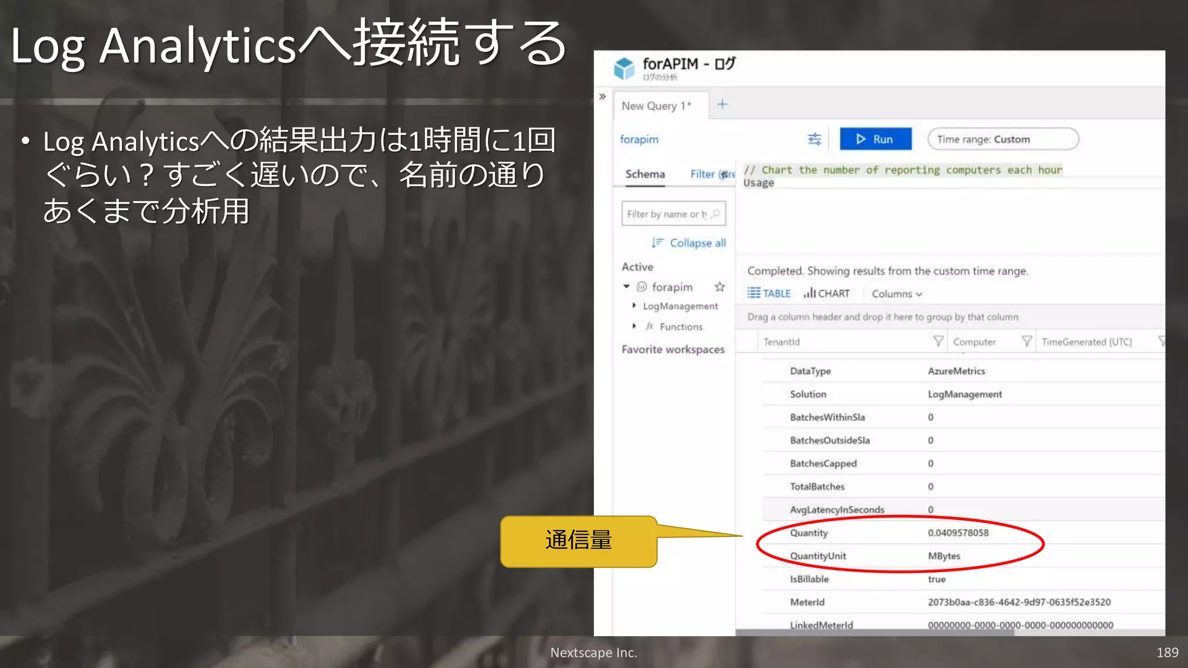Add a new query tab with plus icon
Viewport: 1188px width, 668px height.
pos(722,104)
